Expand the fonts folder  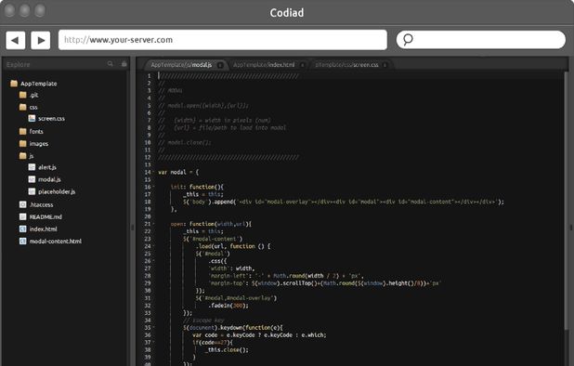point(23,131)
